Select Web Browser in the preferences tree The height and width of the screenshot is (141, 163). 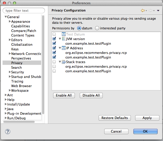pyautogui.click(x=21, y=86)
